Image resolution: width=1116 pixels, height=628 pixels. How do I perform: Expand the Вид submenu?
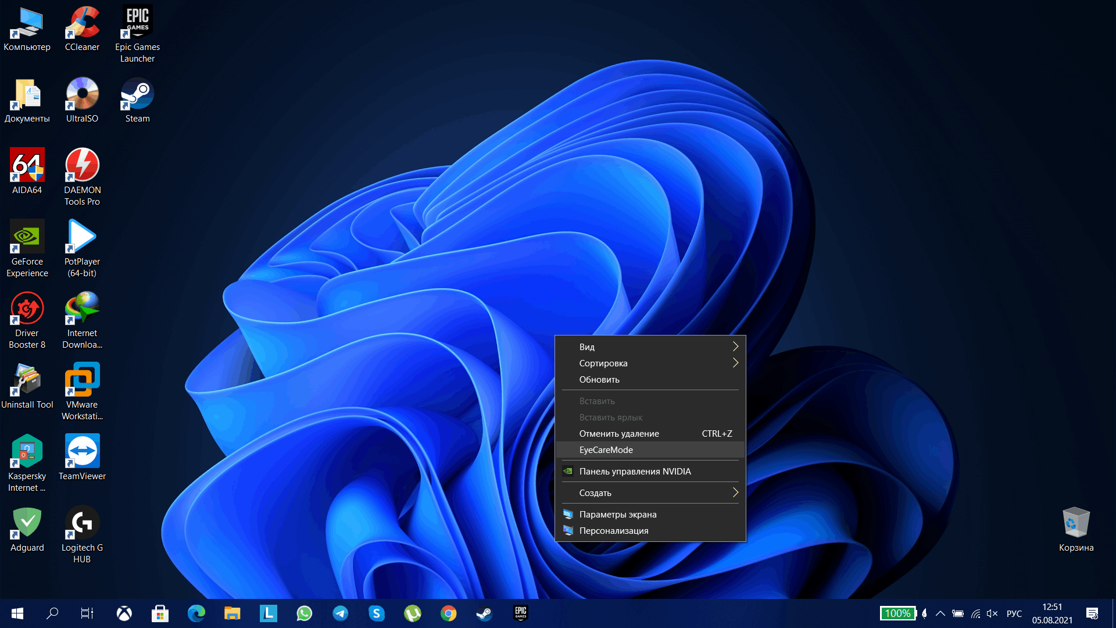[x=650, y=347]
